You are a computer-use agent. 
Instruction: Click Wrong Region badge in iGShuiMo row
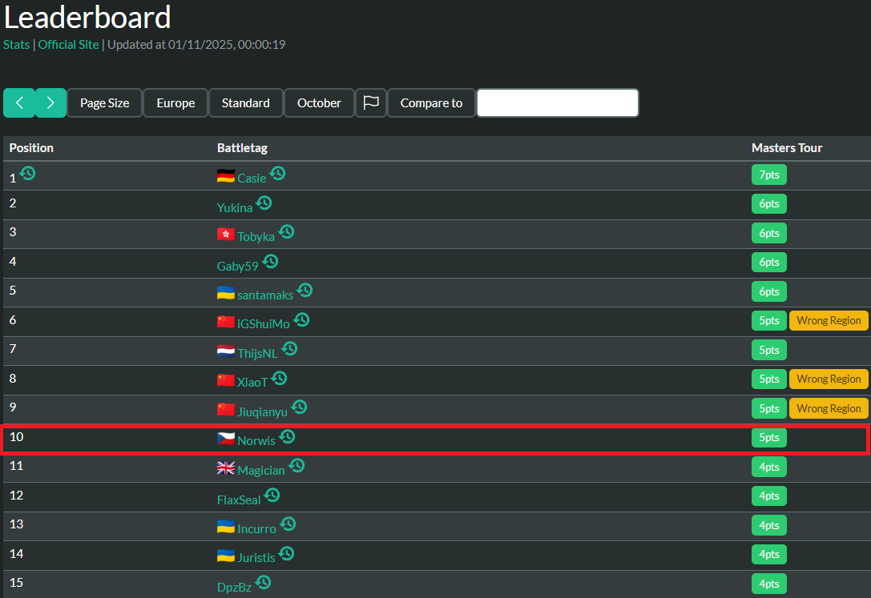tap(829, 320)
